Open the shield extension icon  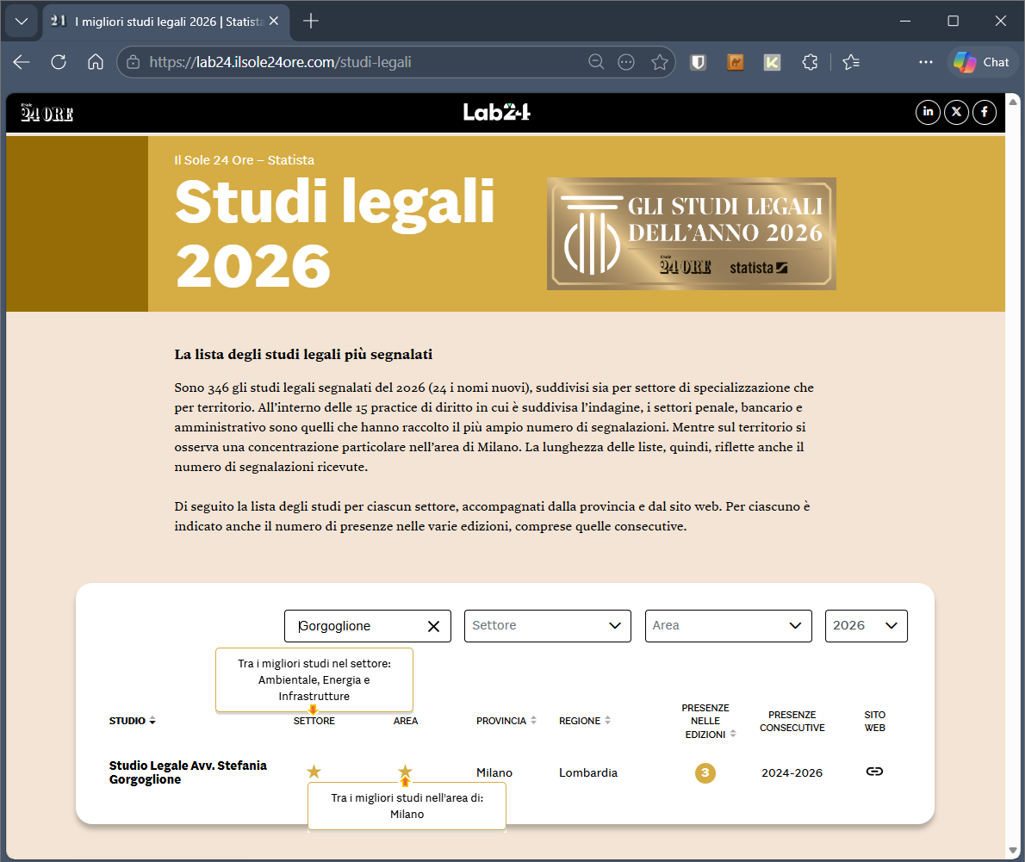(x=699, y=62)
